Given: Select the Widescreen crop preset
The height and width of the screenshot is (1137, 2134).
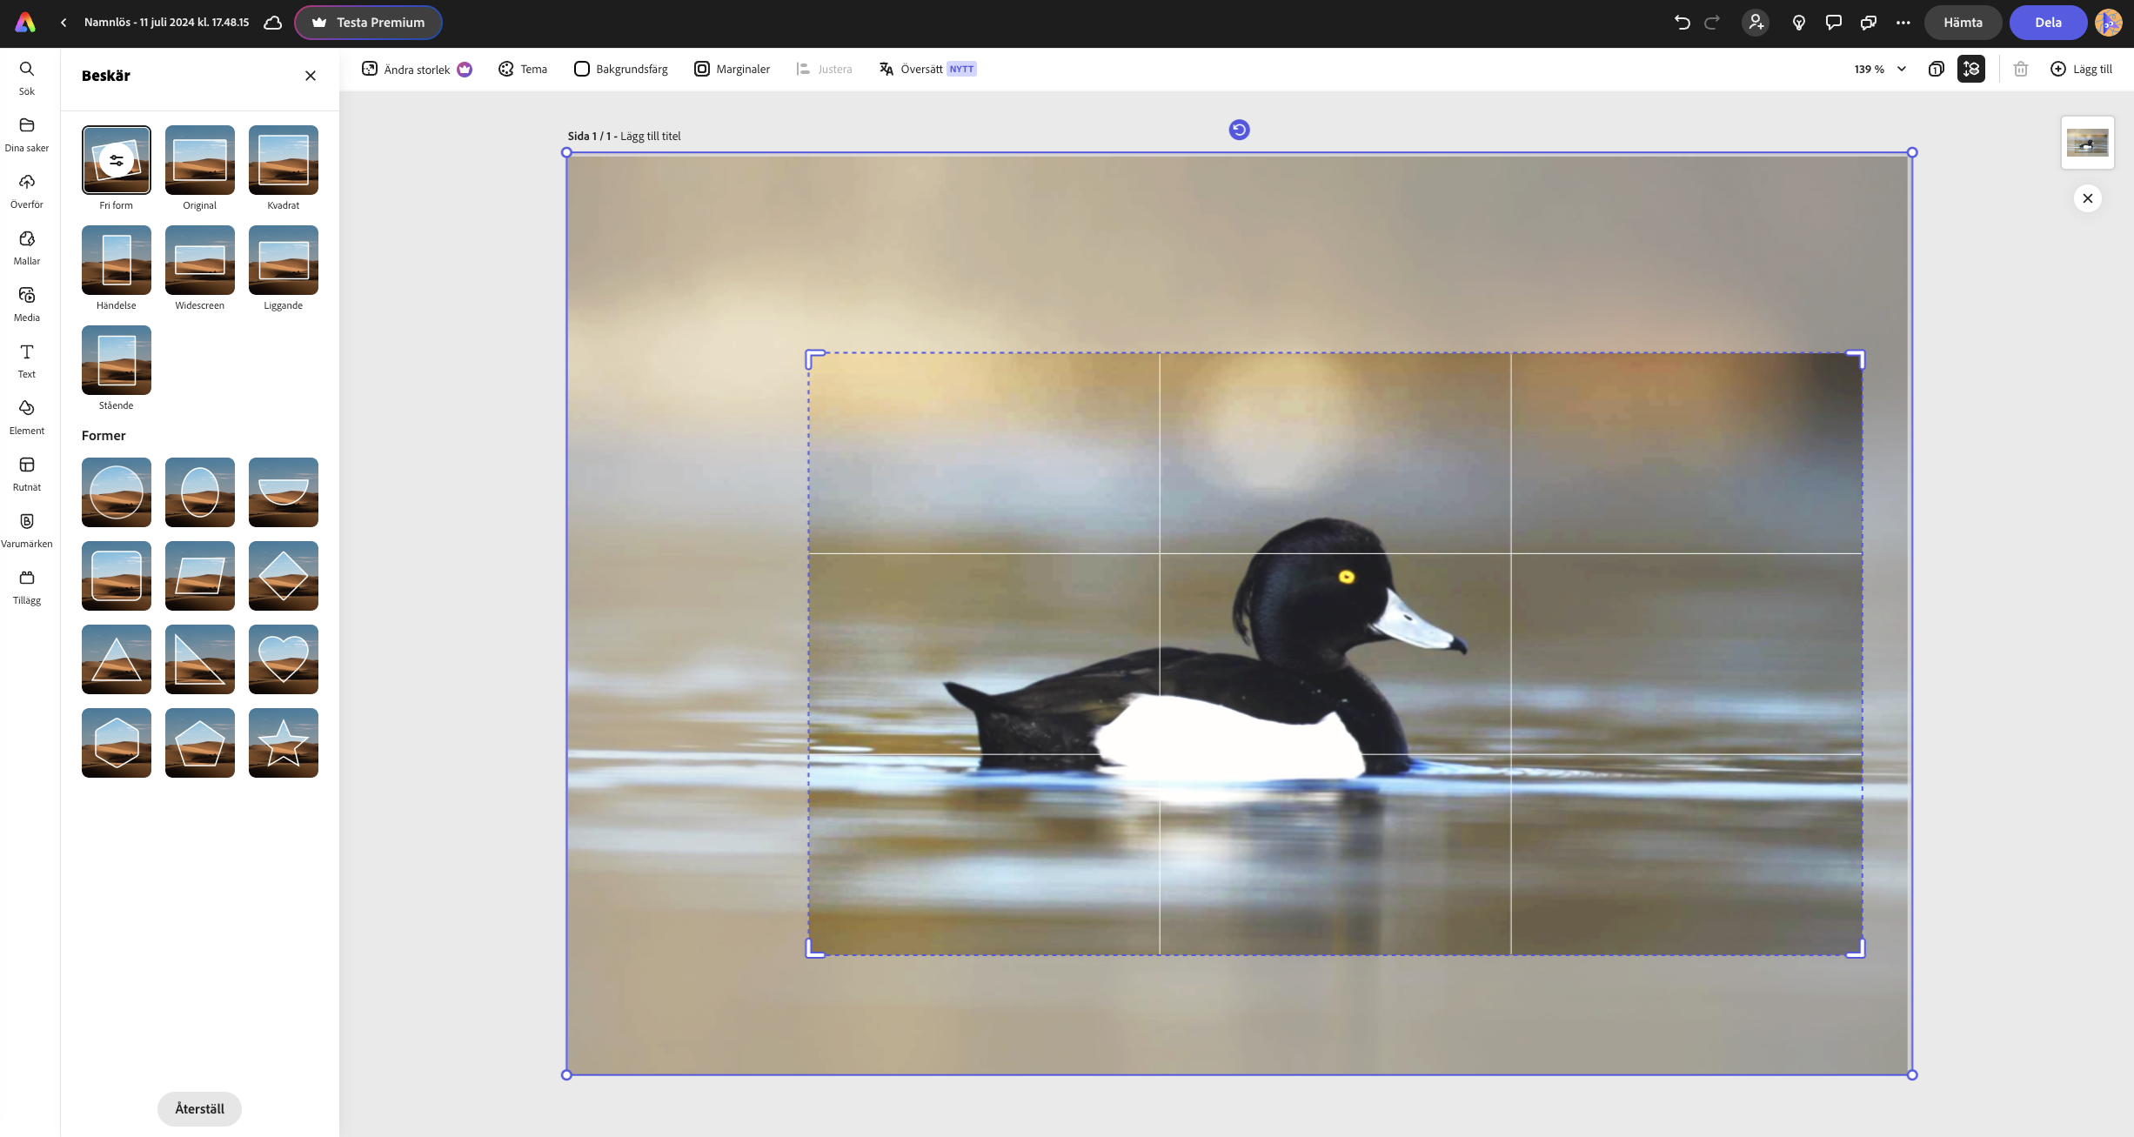Looking at the screenshot, I should (199, 260).
